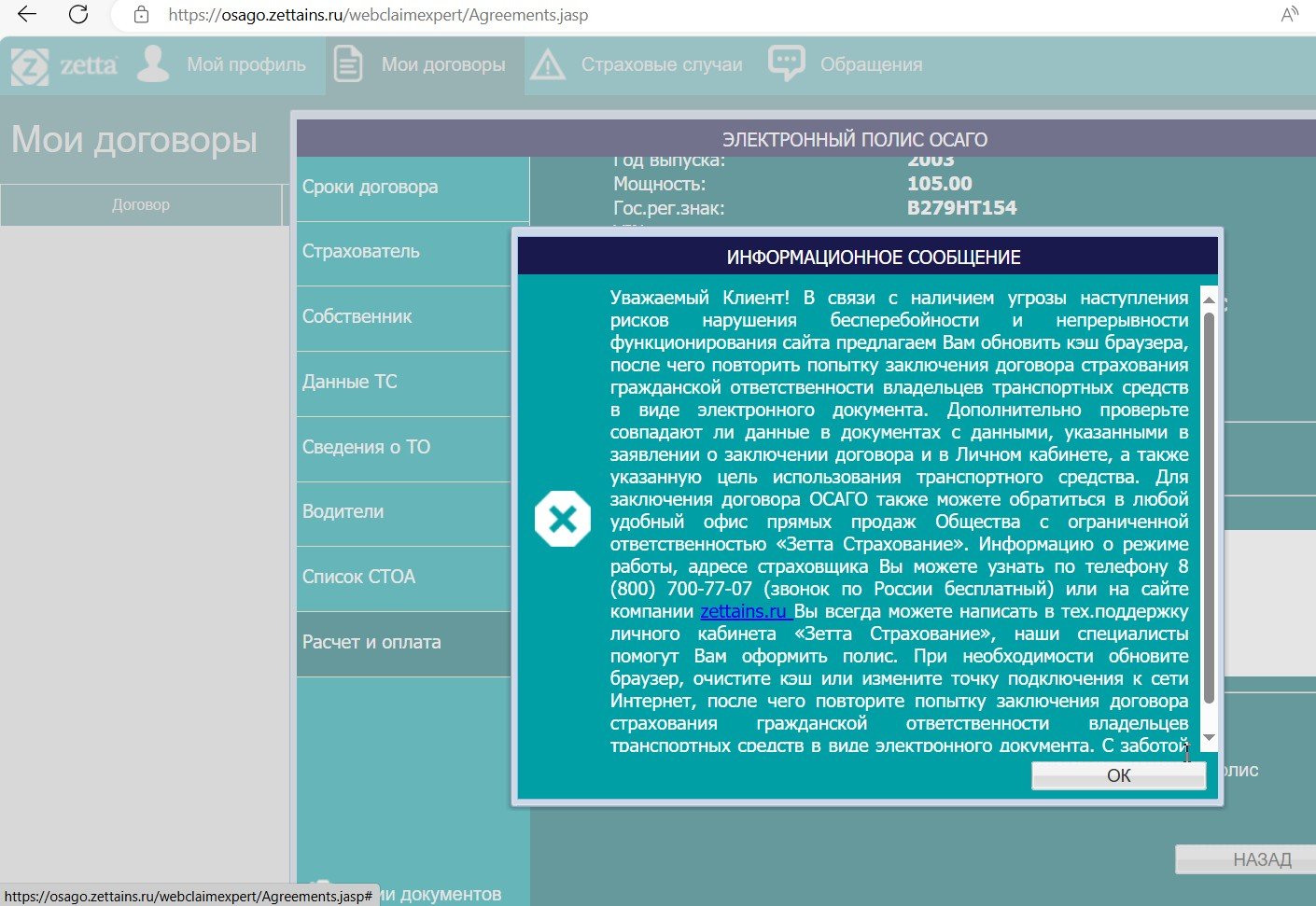The height and width of the screenshot is (906, 1316).
Task: Open the Сведения о ТО section
Action: tap(404, 448)
